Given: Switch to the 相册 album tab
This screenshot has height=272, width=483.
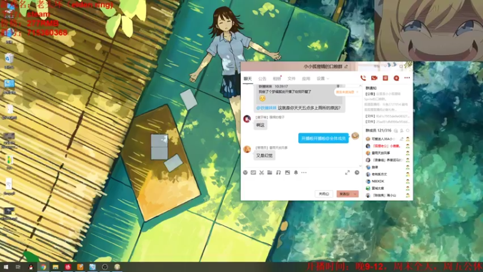Looking at the screenshot, I should pos(277,79).
